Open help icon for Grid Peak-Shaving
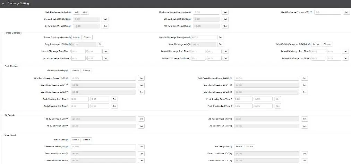The height and width of the screenshot is (164, 351). (x=67, y=71)
